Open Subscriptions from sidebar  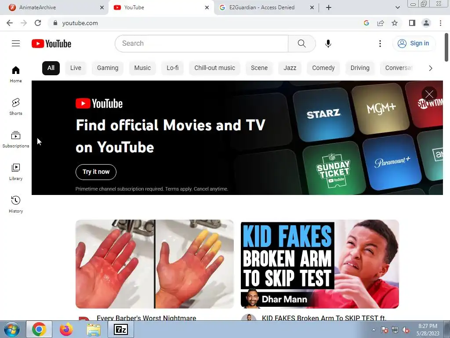[16, 140]
